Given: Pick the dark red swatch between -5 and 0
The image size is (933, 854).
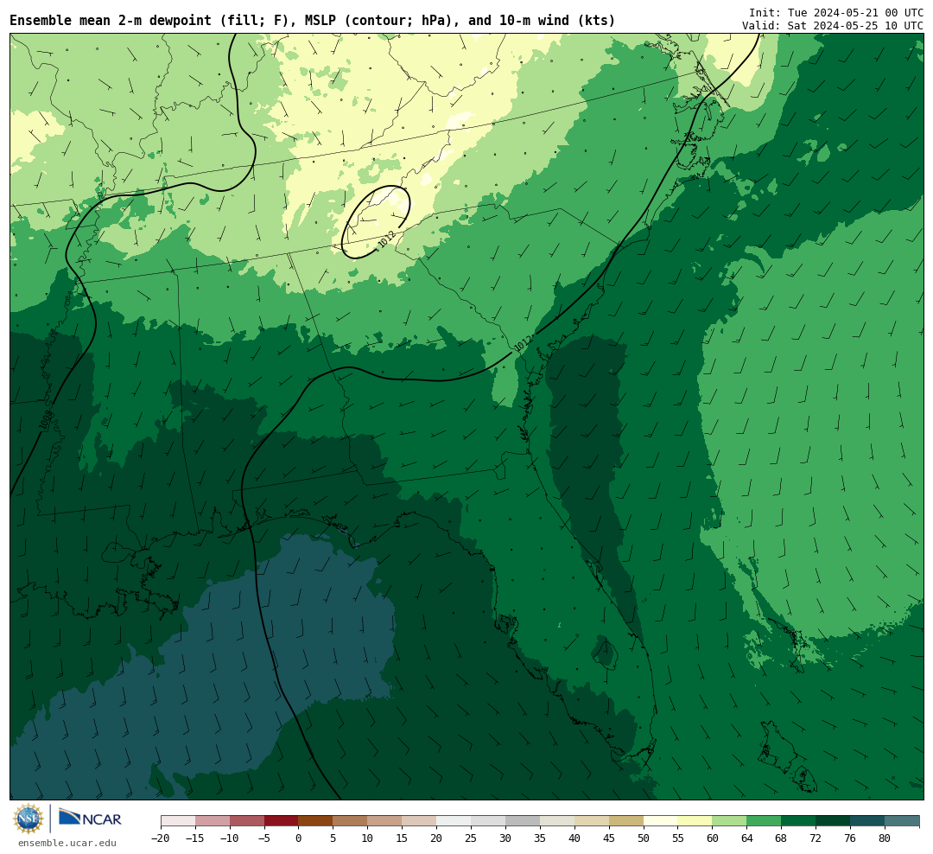Looking at the screenshot, I should [x=282, y=821].
